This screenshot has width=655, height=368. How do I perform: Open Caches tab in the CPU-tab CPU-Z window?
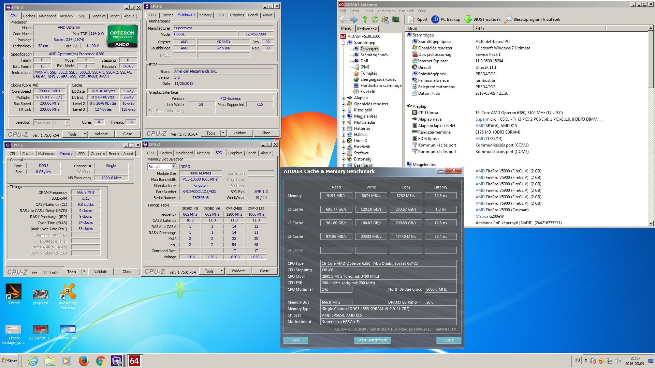click(x=29, y=16)
